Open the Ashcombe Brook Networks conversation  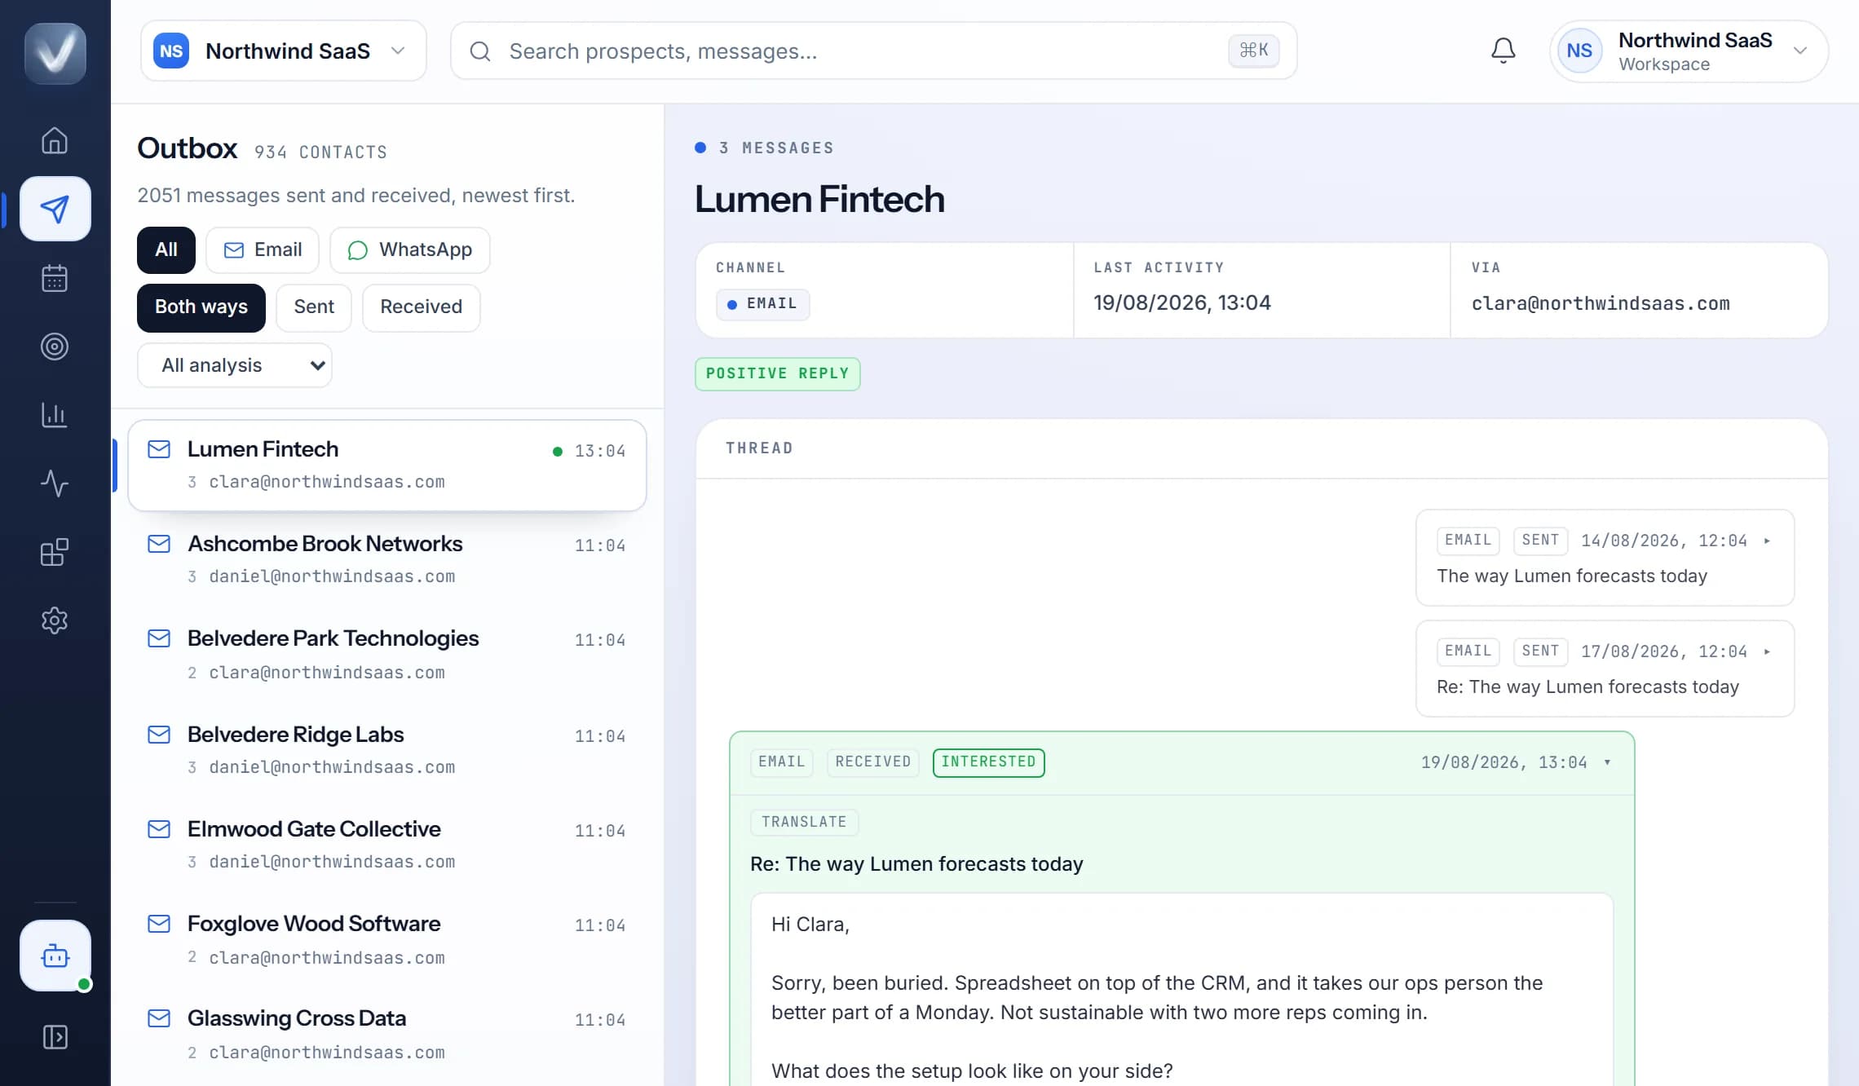(x=387, y=560)
